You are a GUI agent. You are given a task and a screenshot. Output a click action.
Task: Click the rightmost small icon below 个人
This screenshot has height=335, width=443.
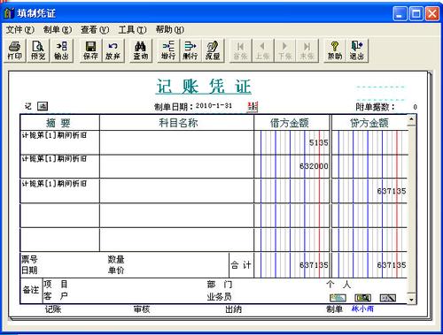(x=387, y=298)
